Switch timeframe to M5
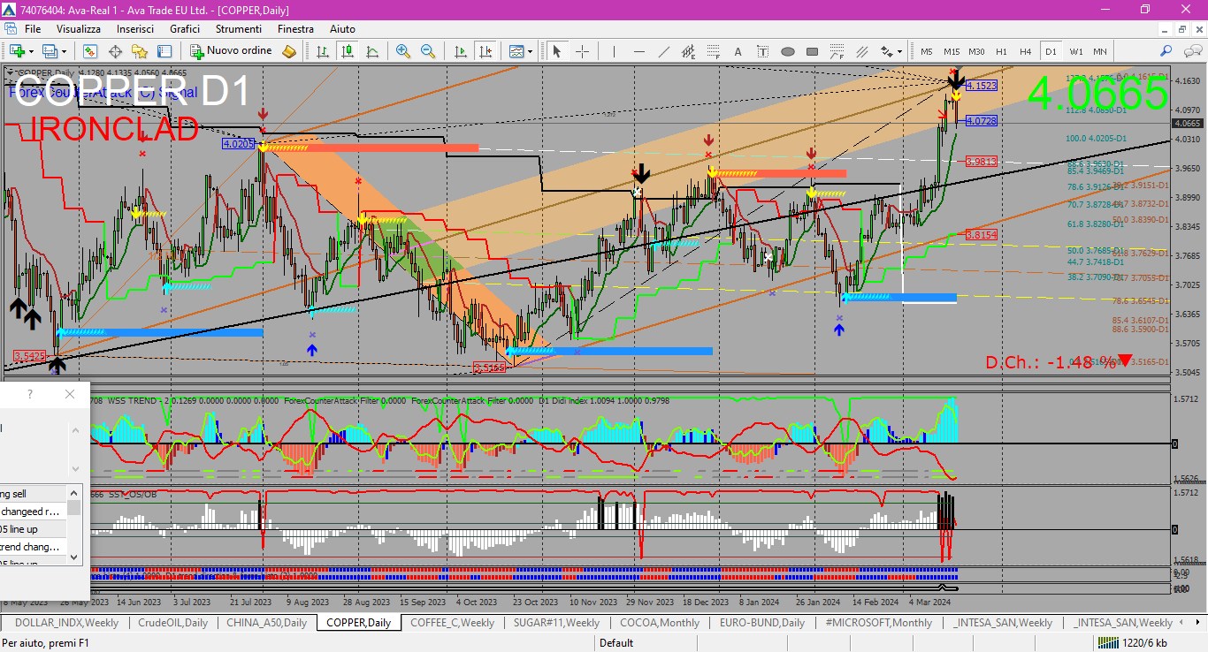This screenshot has width=1208, height=652. click(927, 51)
